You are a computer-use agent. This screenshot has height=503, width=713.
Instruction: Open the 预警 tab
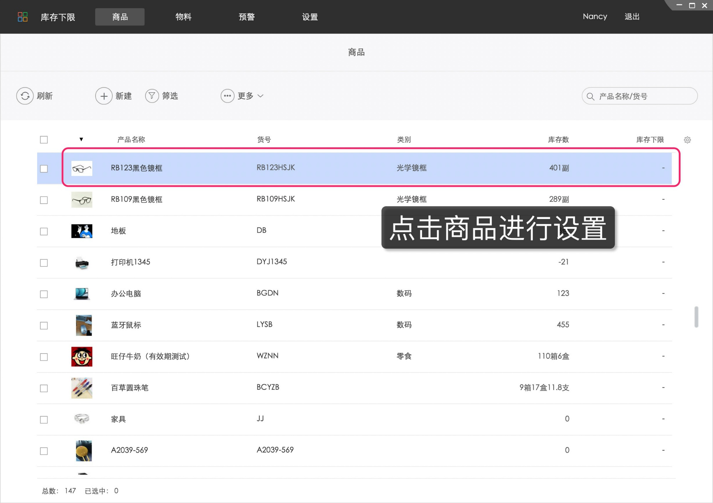246,17
